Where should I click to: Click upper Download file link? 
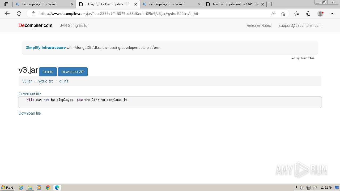pyautogui.click(x=30, y=94)
